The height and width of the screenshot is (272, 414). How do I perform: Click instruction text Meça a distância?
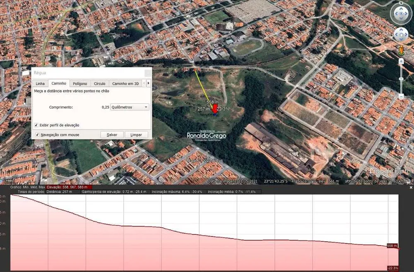(x=72, y=91)
